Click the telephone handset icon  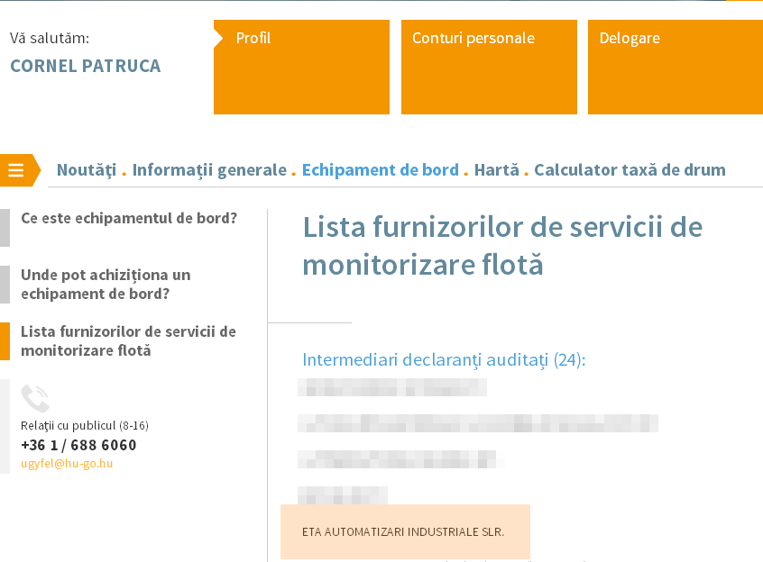pos(35,398)
